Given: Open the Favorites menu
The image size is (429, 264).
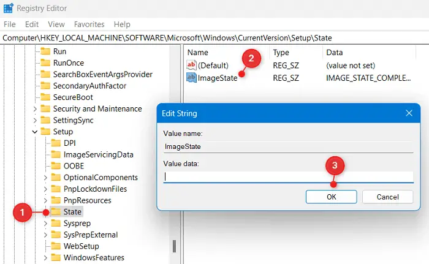Looking at the screenshot, I should coord(89,25).
